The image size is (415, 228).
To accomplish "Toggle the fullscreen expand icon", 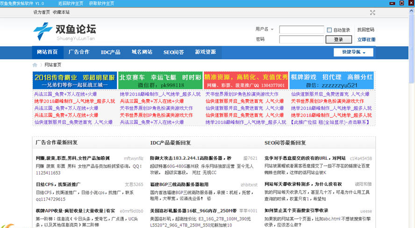I will 372,13.
